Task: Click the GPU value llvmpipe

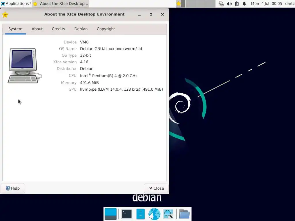Action: click(121, 89)
